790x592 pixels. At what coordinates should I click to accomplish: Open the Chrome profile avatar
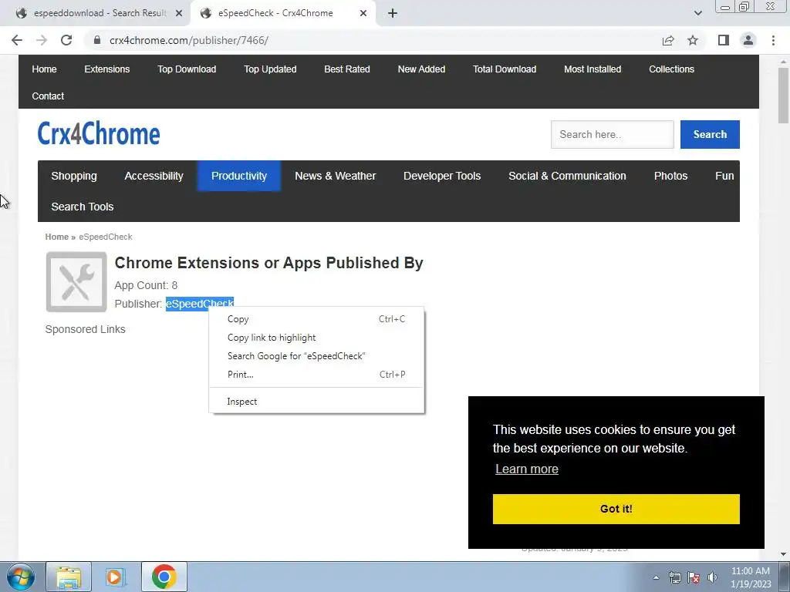748,40
